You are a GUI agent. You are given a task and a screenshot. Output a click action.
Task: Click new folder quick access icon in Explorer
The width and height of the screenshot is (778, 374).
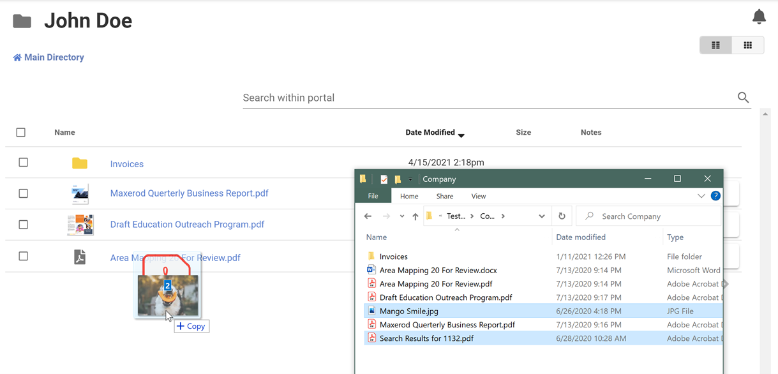point(398,179)
